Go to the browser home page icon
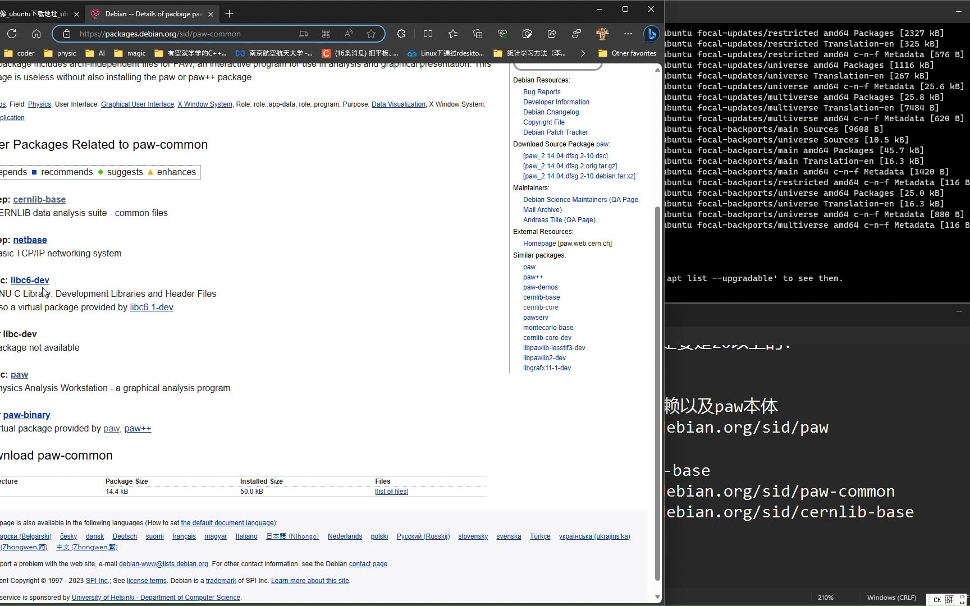The width and height of the screenshot is (970, 606). 36,34
